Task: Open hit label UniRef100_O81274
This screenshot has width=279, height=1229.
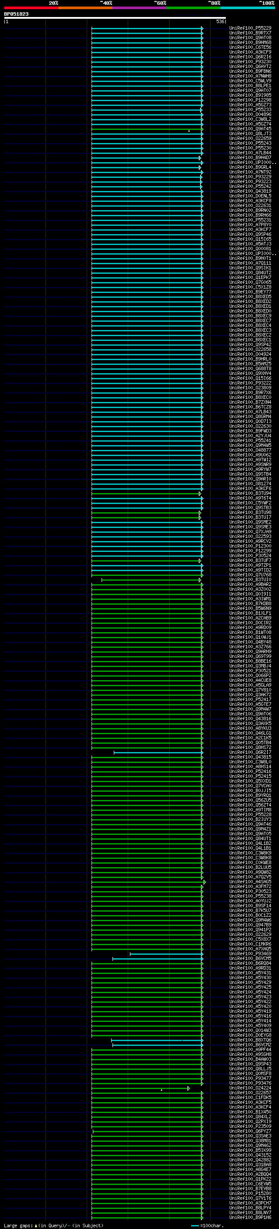Action: (250, 484)
